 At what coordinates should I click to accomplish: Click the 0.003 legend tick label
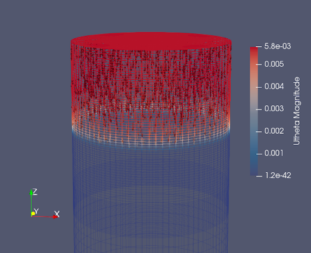(x=274, y=109)
